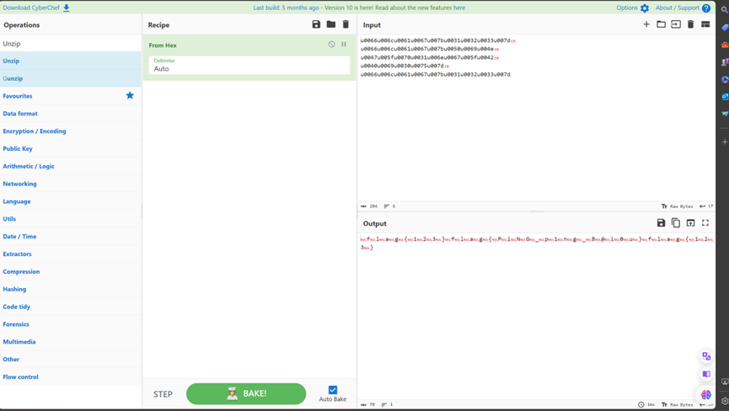Add a sidebar app with plus

(x=725, y=141)
